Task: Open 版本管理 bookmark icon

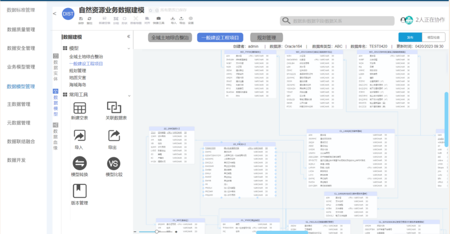Action: pyautogui.click(x=80, y=191)
